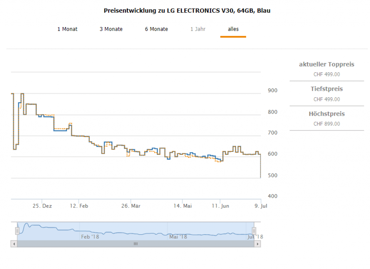370x269 pixels.
Task: Click the left scroll arrow of the navigator
Action: (14, 244)
